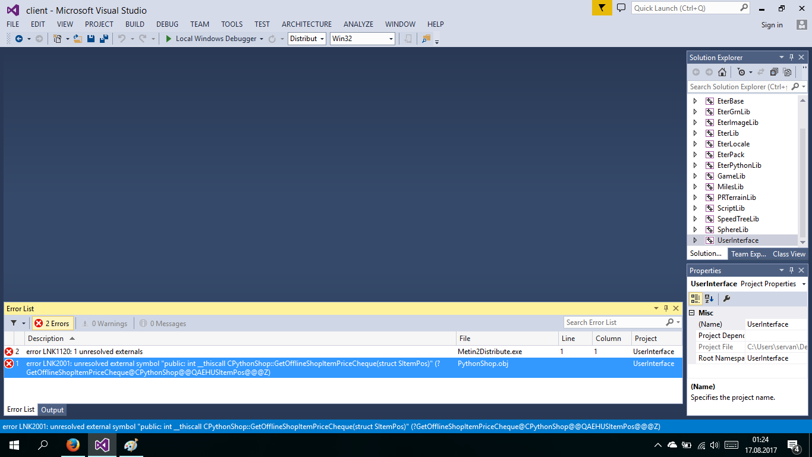Image resolution: width=812 pixels, height=457 pixels.
Task: Click the Open File toolbar icon
Action: point(78,39)
